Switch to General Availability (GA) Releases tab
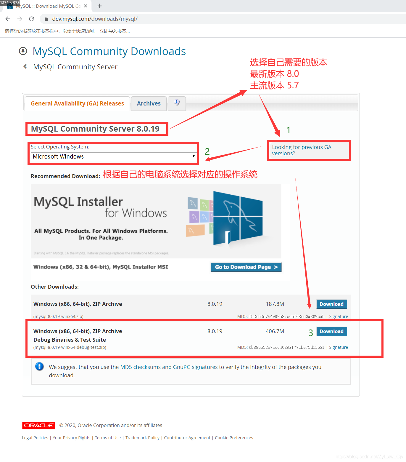Image resolution: width=406 pixels, height=462 pixels. pyautogui.click(x=77, y=103)
